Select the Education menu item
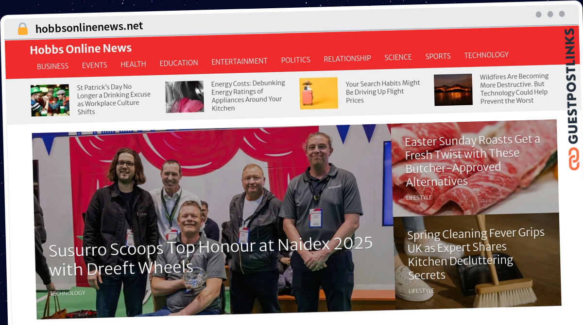583x325 pixels. pos(179,63)
